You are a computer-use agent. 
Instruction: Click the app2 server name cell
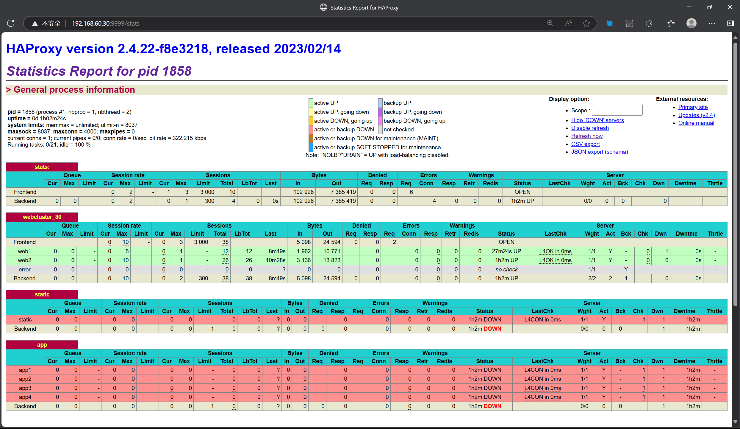(x=25, y=379)
